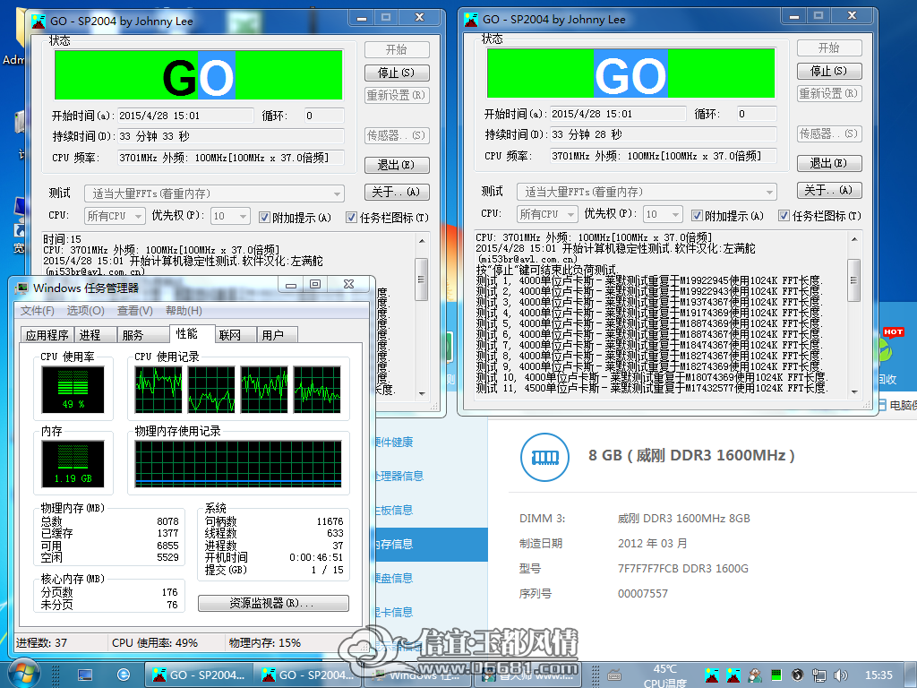Image resolution: width=917 pixels, height=688 pixels.
Task: Click log scroll down arrow in right SP2004
Action: pos(853,392)
